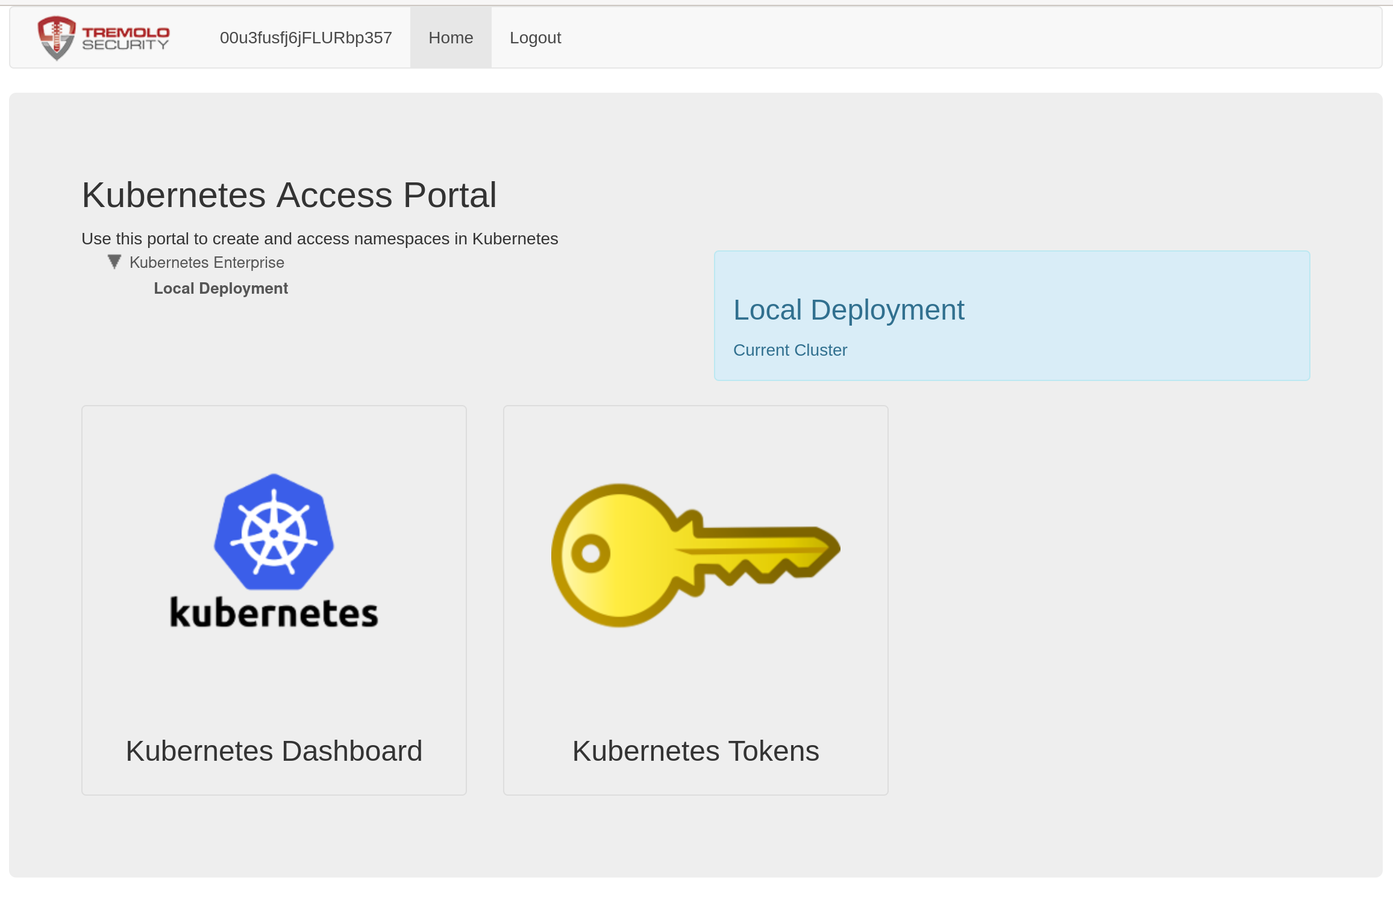
Task: Click the Kubernetes Tokens label
Action: (x=696, y=751)
